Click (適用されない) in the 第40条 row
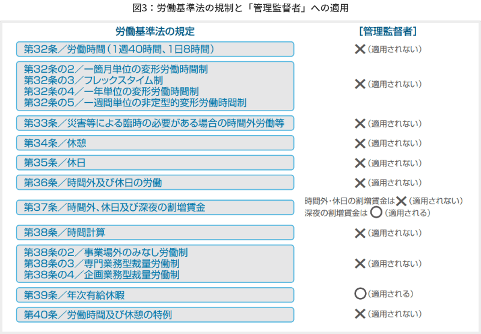 coord(395,314)
